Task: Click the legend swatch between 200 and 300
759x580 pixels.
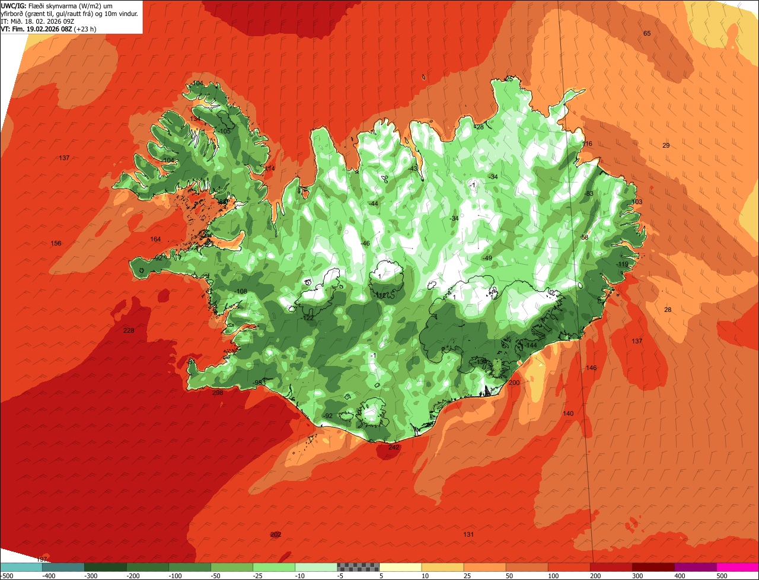Action: pyautogui.click(x=611, y=567)
